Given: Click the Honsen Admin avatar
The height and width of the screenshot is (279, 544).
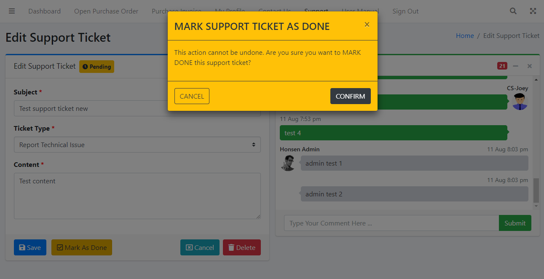Looking at the screenshot, I should point(288,163).
